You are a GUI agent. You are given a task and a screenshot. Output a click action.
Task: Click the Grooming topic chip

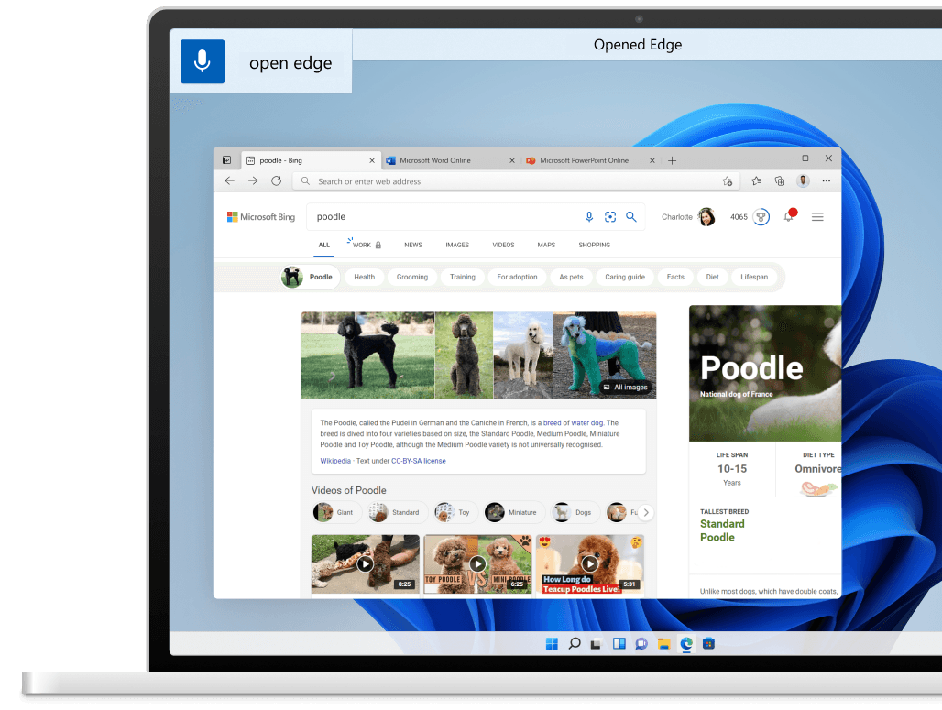coord(412,277)
